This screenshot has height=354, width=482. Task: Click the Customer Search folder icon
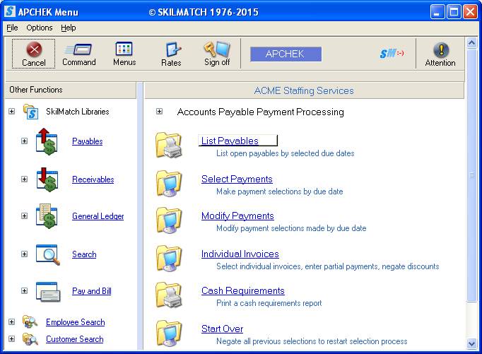coord(30,339)
